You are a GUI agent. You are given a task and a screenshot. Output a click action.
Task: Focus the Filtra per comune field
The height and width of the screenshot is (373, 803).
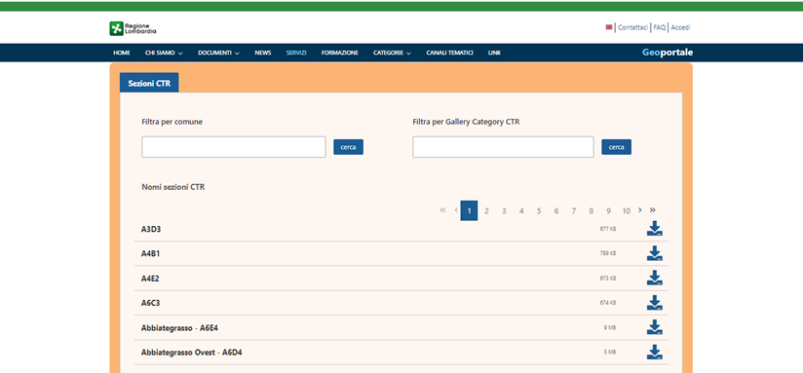coord(234,147)
